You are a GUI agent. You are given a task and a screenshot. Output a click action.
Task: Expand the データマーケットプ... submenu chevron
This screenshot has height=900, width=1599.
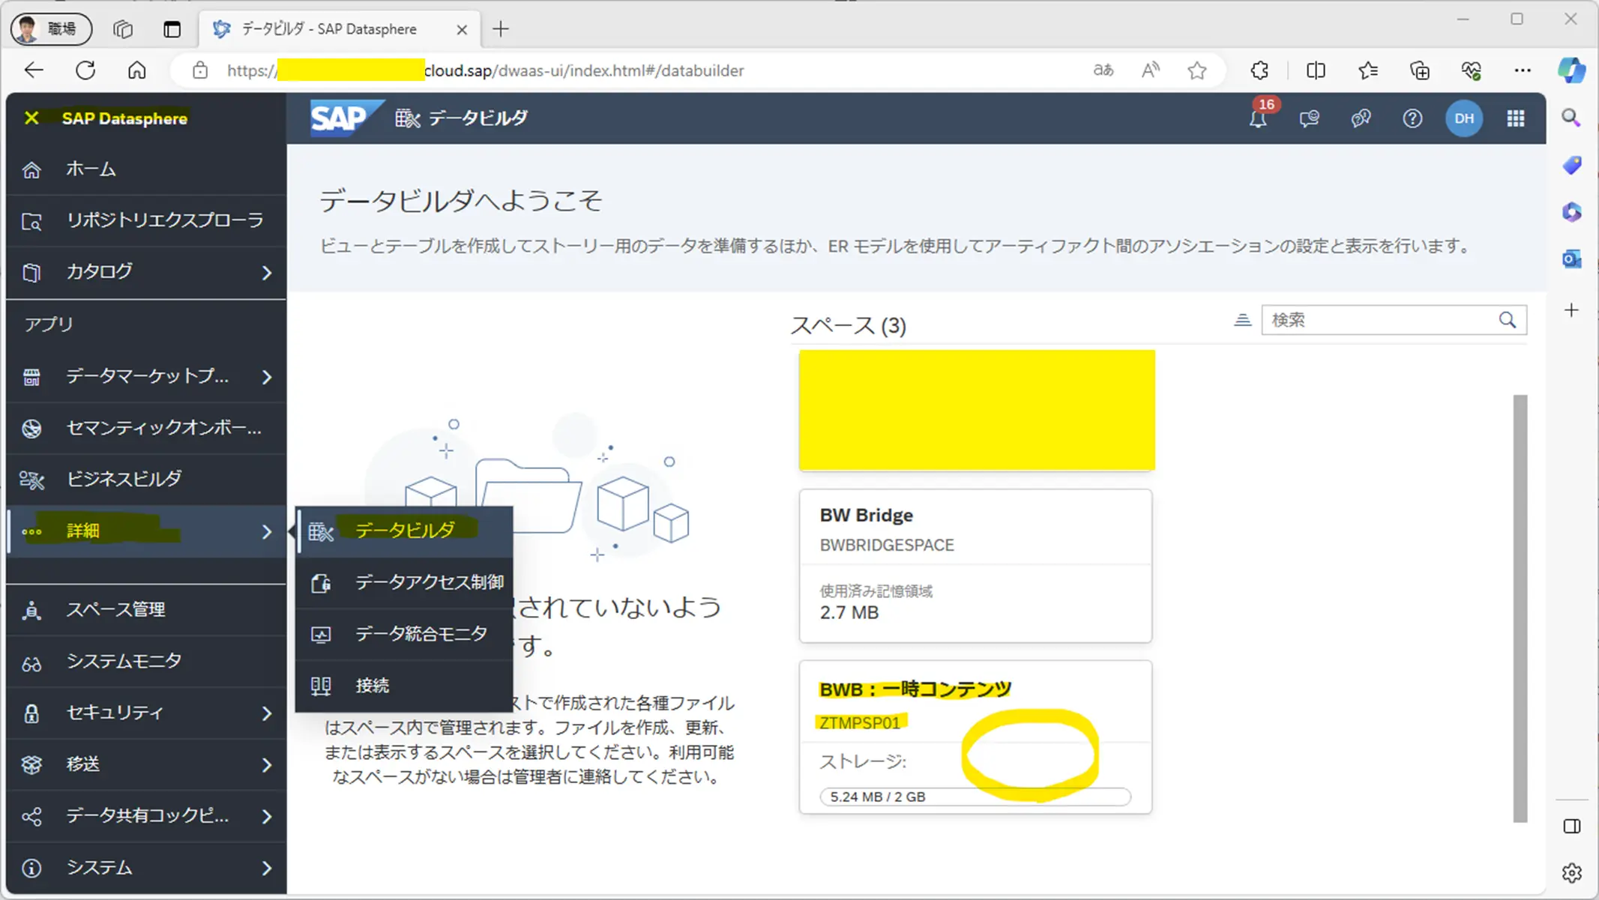(267, 377)
